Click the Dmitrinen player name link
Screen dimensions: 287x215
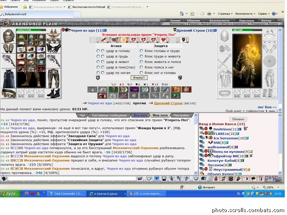pos(223,129)
